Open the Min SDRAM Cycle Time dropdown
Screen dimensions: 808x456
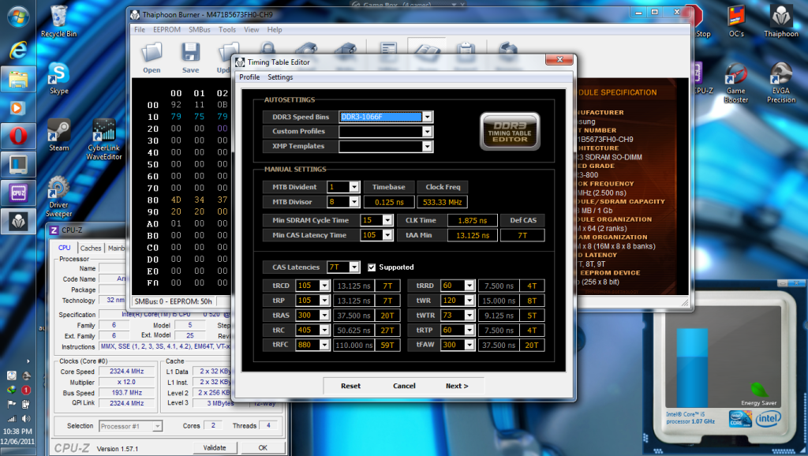tap(387, 220)
